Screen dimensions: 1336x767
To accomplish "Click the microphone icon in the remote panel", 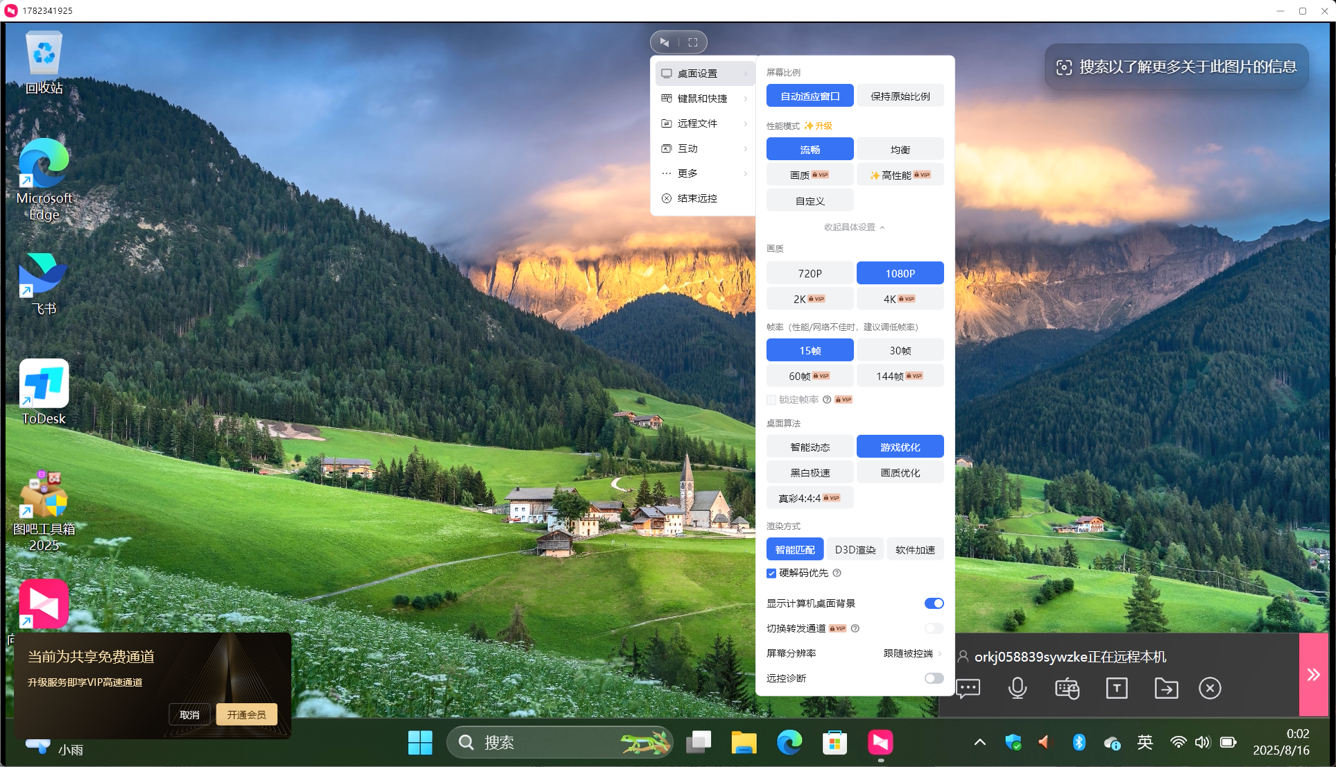I will click(1018, 688).
